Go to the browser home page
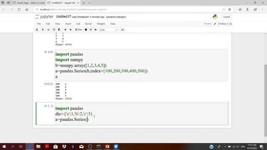The height and width of the screenshot is (150, 267). coord(27,10)
